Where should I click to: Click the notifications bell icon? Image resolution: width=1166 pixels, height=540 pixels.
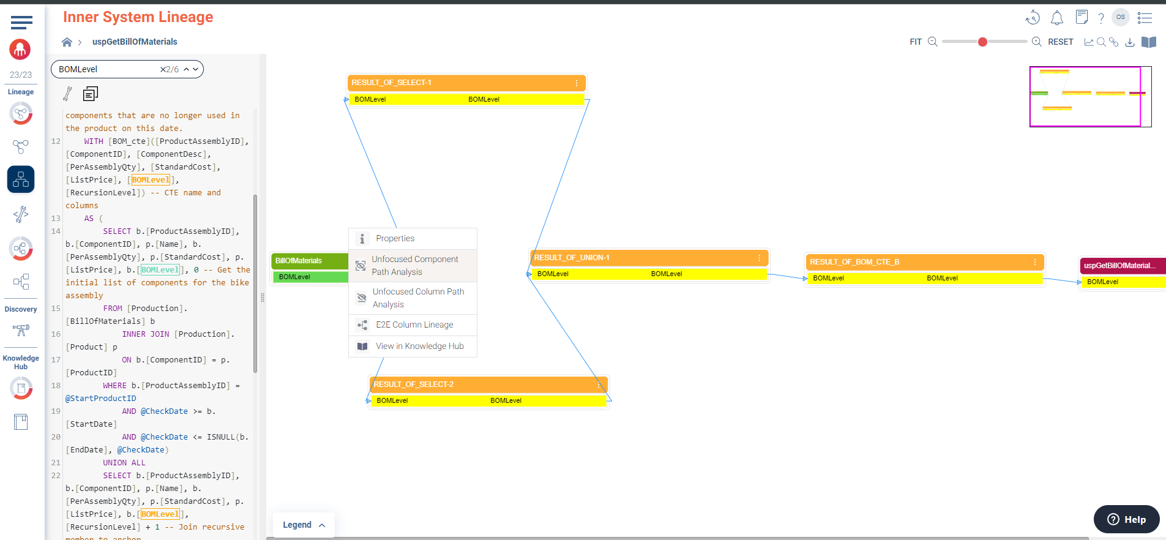[1056, 18]
